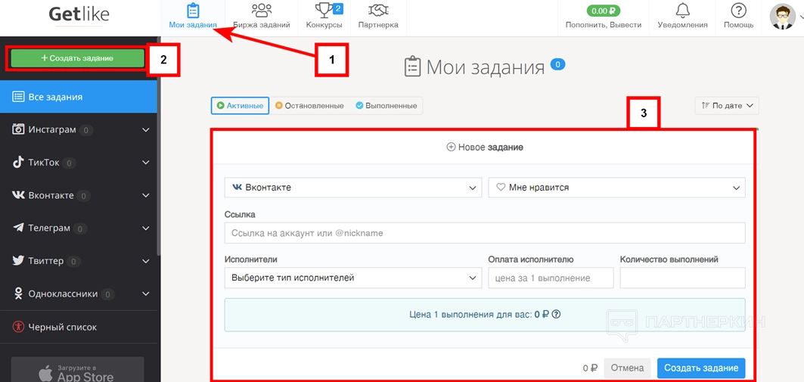Click the Telegram paper plane icon

(x=18, y=228)
